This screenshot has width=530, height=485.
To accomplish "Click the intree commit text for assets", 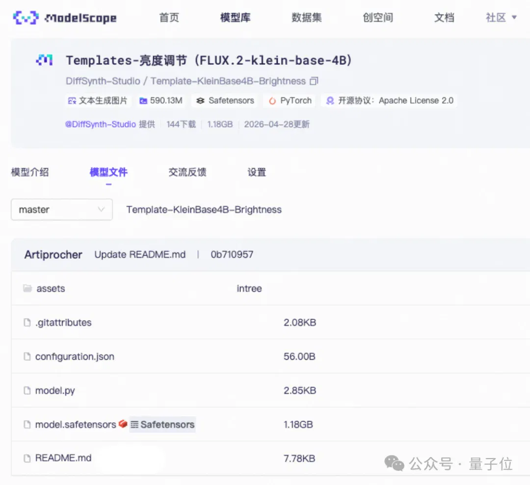I will coord(249,289).
